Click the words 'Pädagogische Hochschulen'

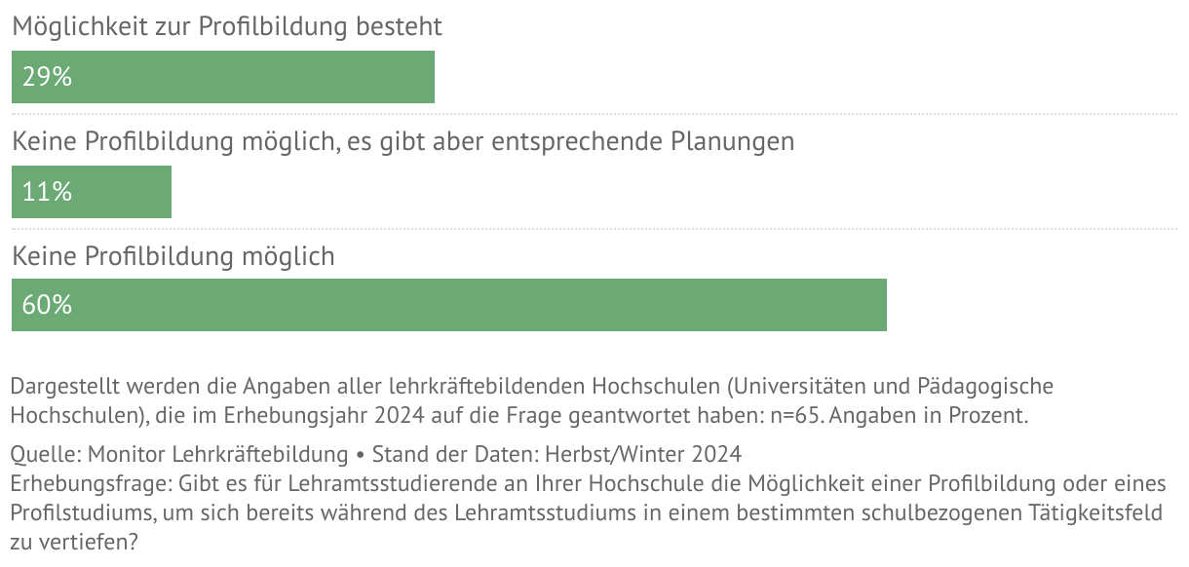point(532,400)
